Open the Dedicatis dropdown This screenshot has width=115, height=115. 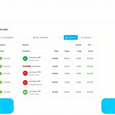click(87, 38)
